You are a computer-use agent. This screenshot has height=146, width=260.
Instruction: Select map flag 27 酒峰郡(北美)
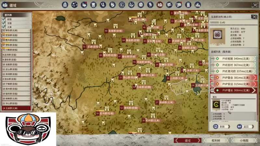[x=165, y=103]
